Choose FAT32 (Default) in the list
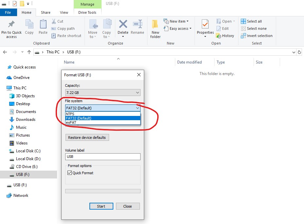This screenshot has height=224, width=304. point(103,118)
